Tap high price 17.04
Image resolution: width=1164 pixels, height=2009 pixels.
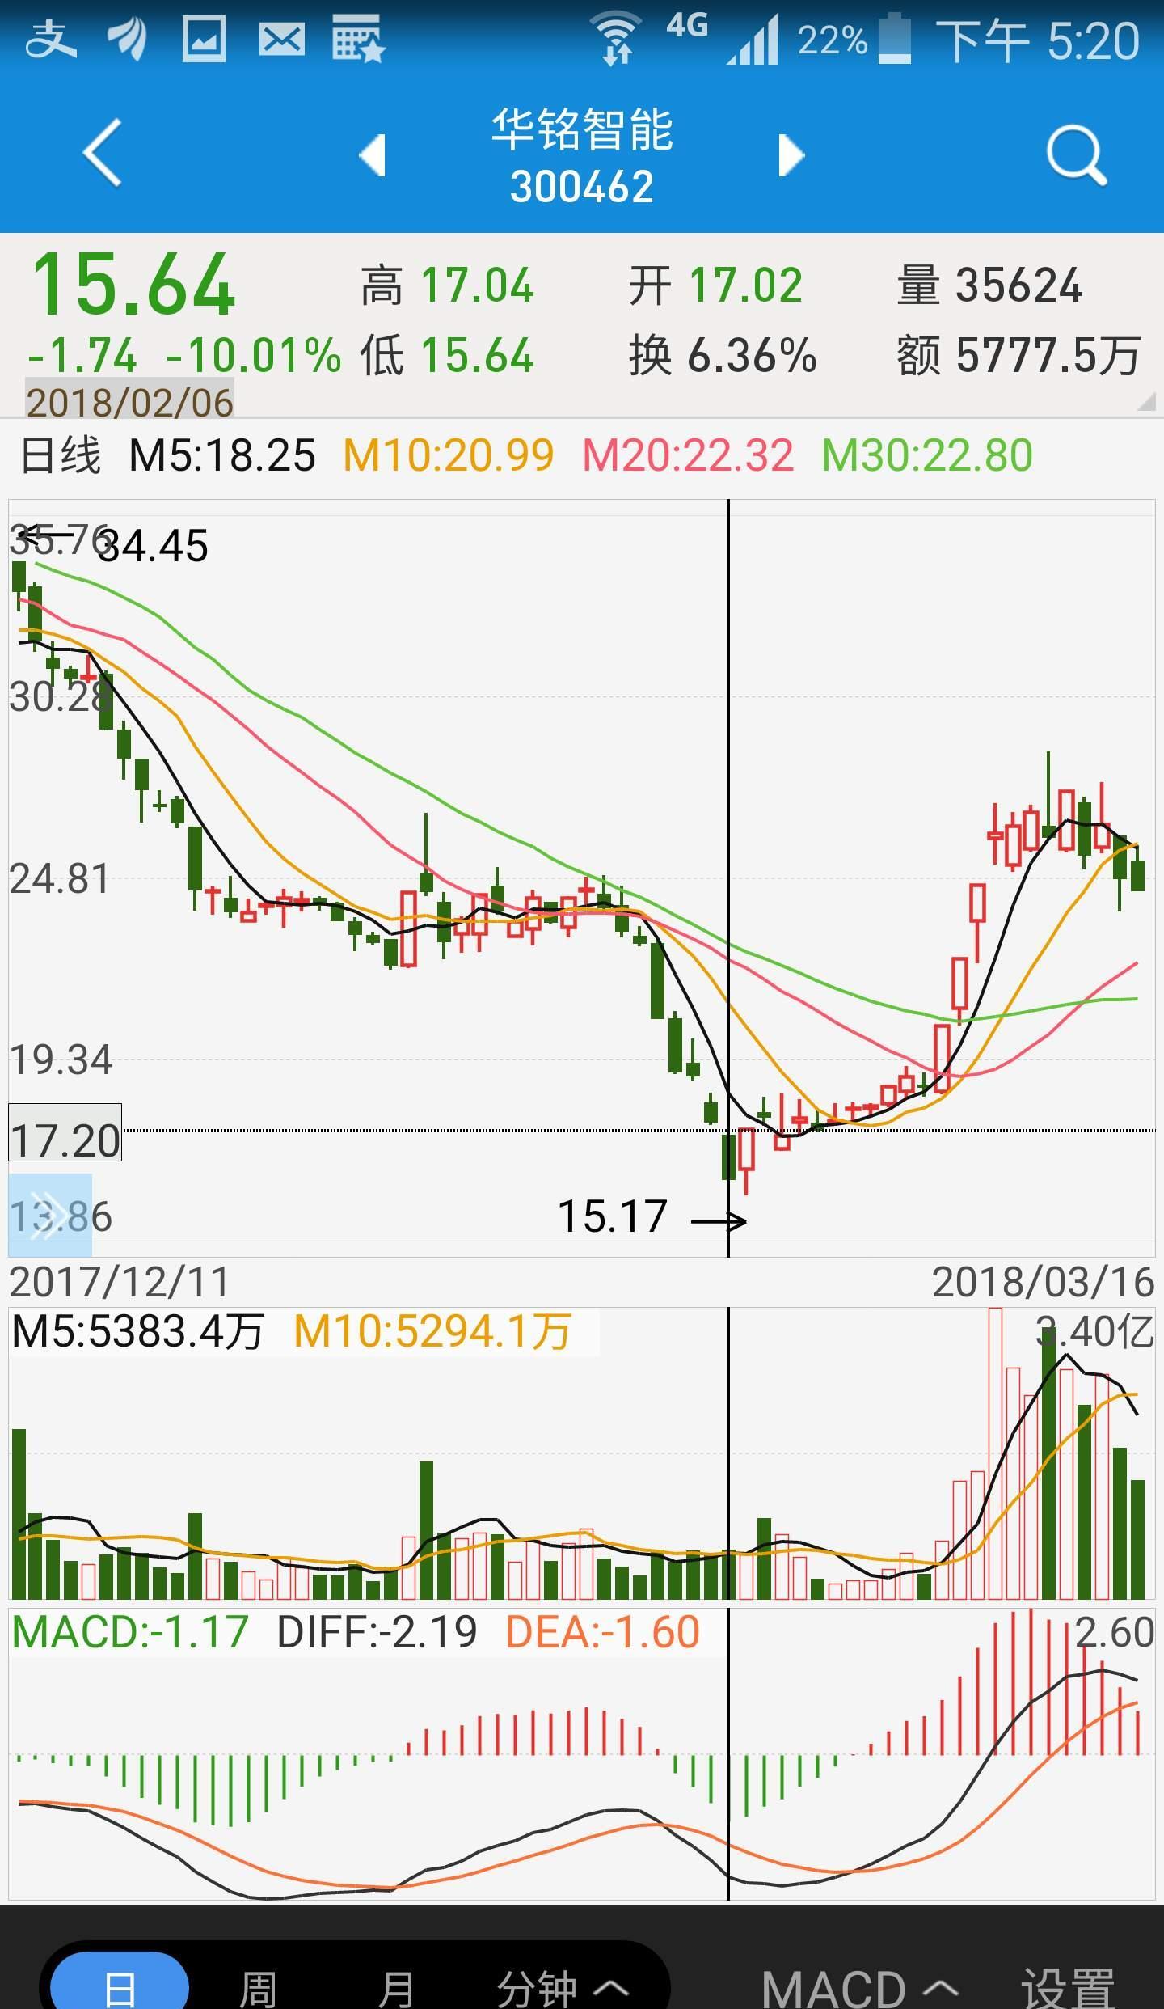478,285
